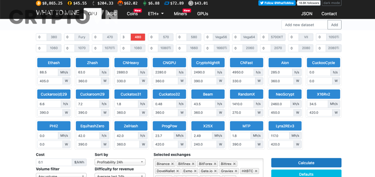Toggle the Aion algorithm
375x177 pixels.
pos(285,63)
